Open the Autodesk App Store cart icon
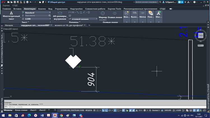 185,2
